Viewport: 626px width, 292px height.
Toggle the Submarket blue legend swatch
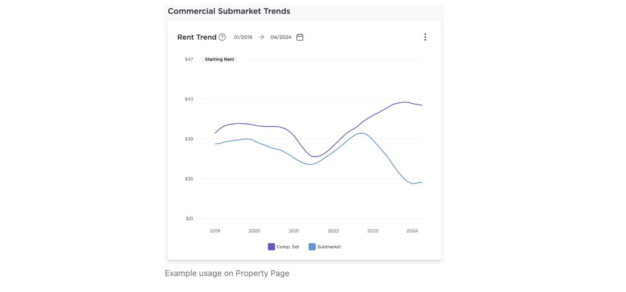[312, 246]
